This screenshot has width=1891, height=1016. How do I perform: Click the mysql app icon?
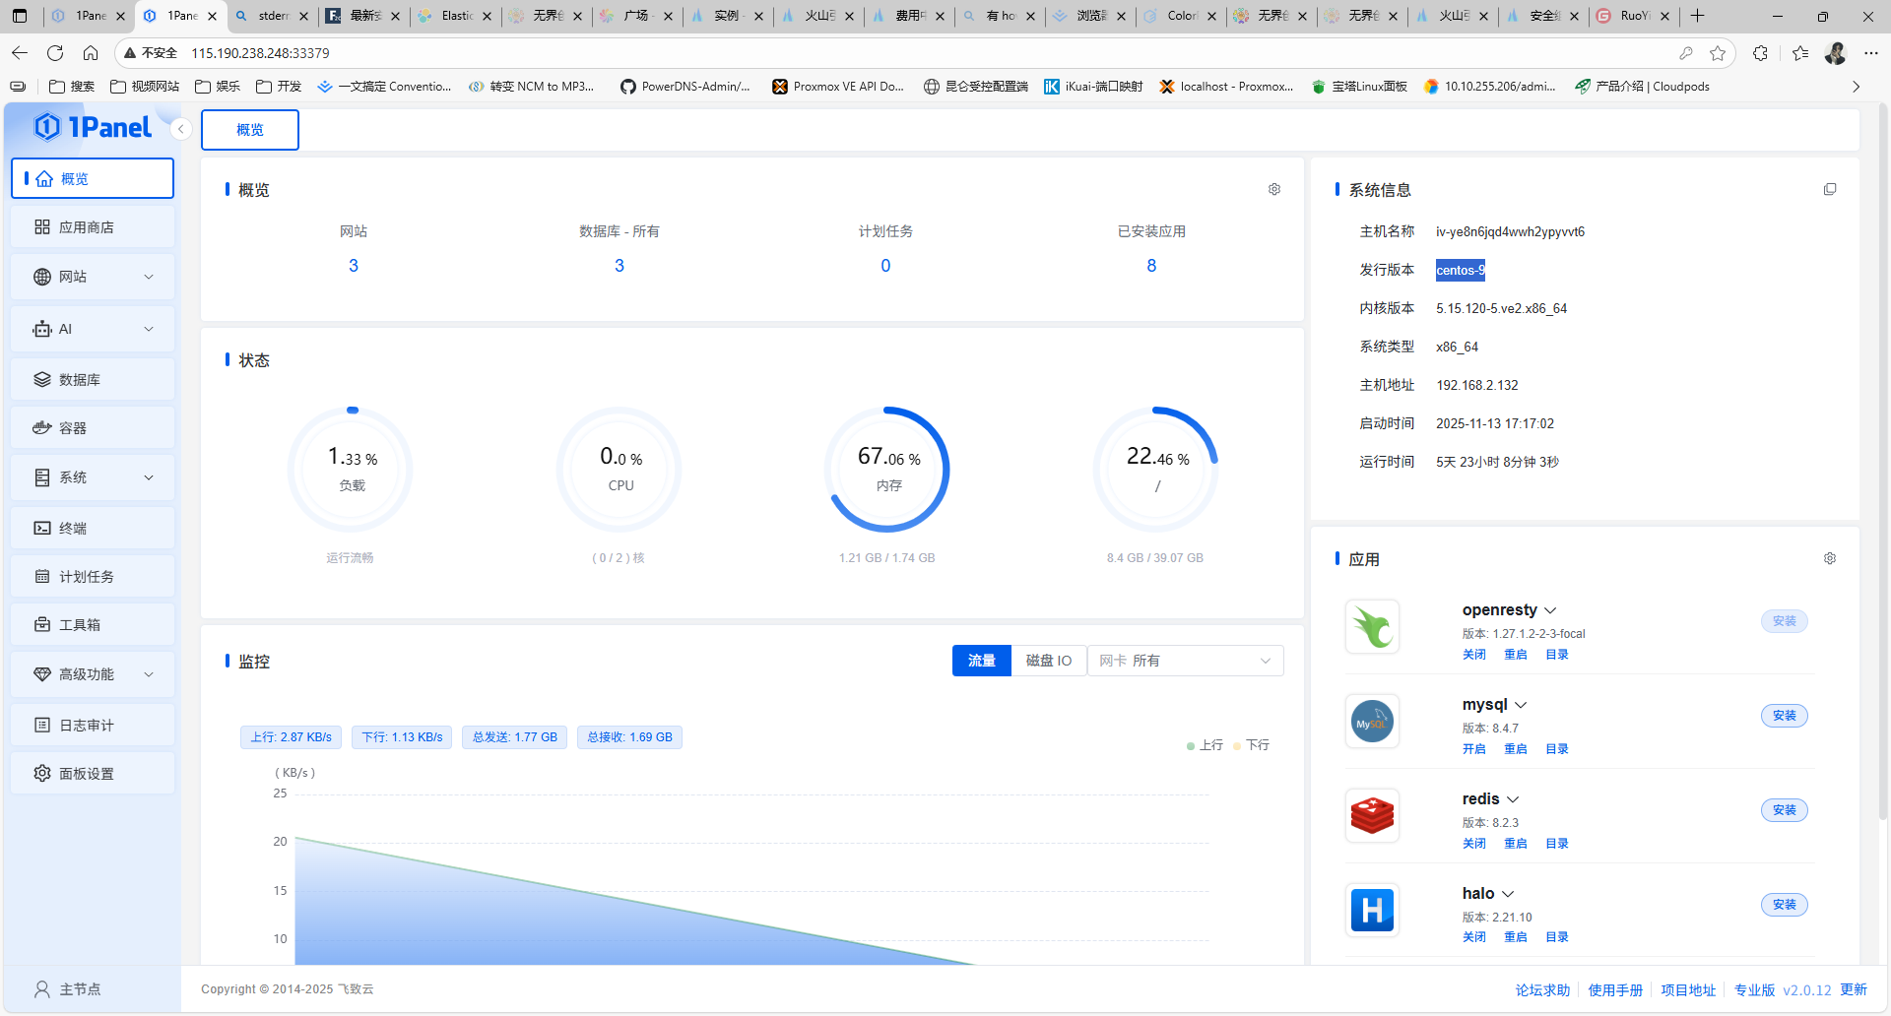tap(1372, 722)
